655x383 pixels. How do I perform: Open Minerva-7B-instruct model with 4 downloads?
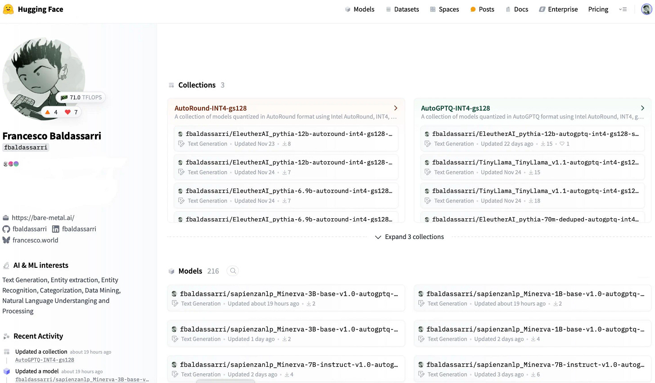click(x=286, y=369)
